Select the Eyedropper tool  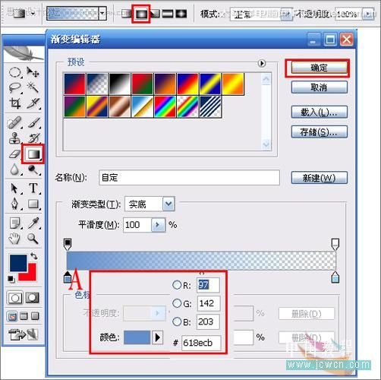click(33, 223)
